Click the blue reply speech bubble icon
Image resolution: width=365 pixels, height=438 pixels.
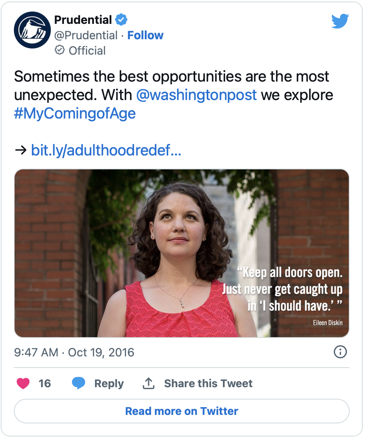(79, 383)
